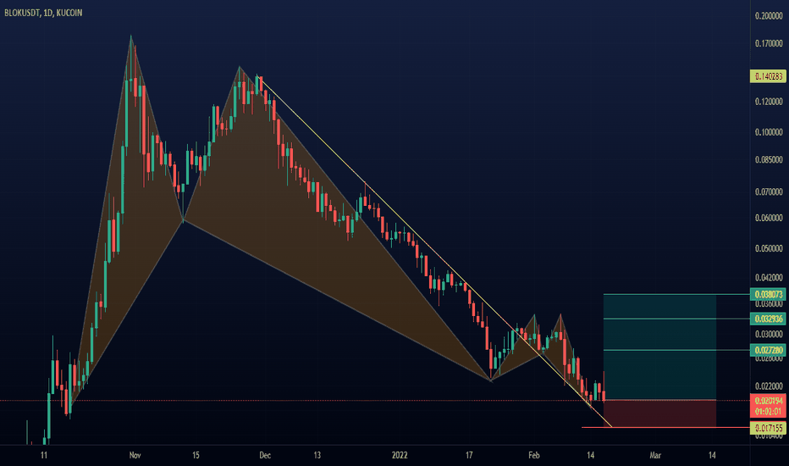Click the 0.070000 price axis value
The width and height of the screenshot is (789, 466).
click(769, 192)
